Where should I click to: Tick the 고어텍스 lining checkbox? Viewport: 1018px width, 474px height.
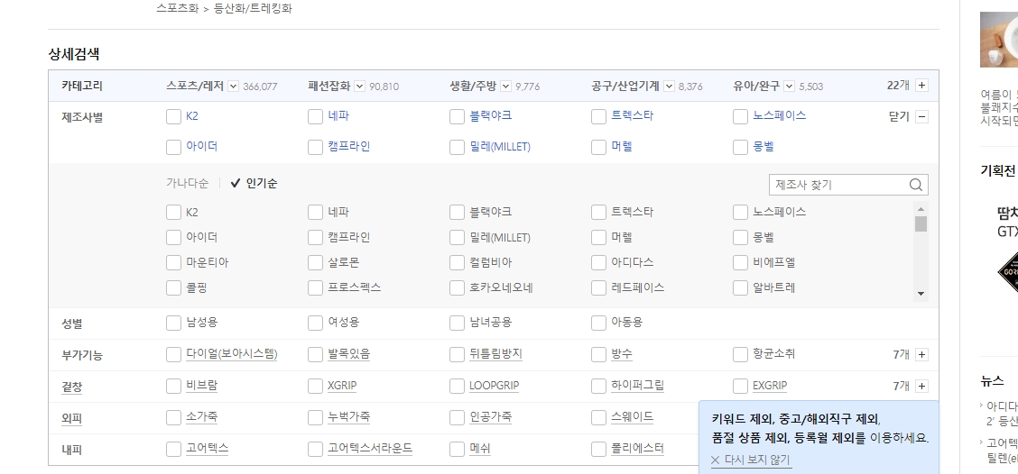click(x=173, y=449)
